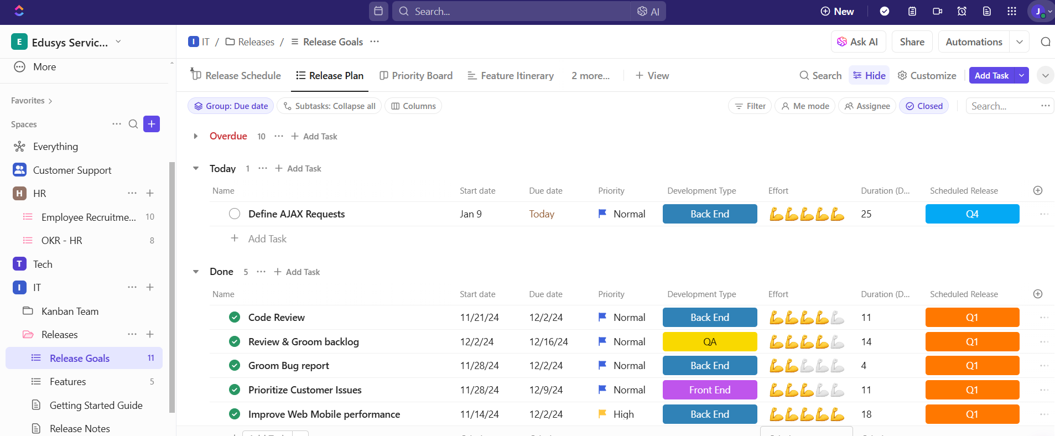Image resolution: width=1055 pixels, height=436 pixels.
Task: Open the Customize panel
Action: point(927,75)
